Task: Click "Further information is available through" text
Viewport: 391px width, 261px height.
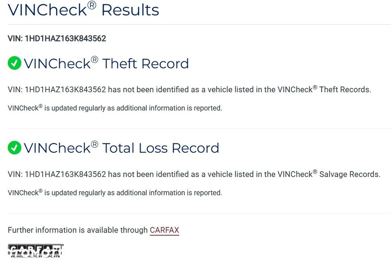Action: tap(78, 230)
